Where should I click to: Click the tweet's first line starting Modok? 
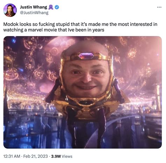tap(80, 24)
